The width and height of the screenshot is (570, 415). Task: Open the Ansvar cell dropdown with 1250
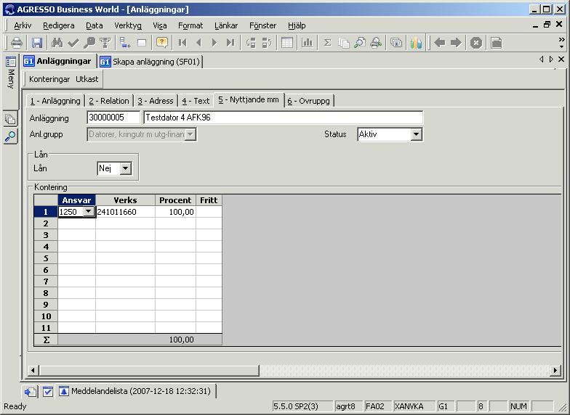[x=89, y=212]
